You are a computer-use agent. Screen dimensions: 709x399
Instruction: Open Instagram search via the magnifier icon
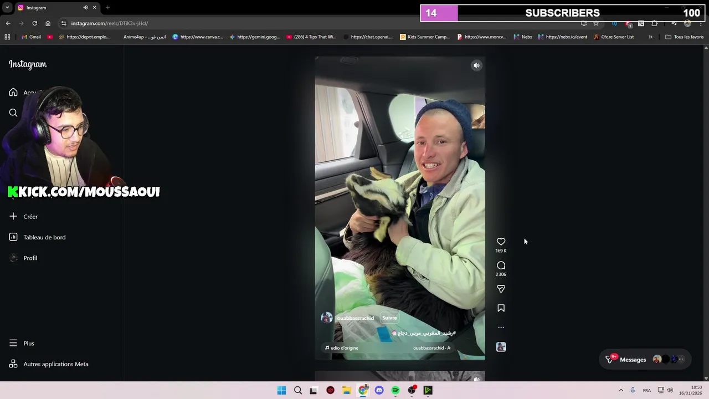coord(13,113)
